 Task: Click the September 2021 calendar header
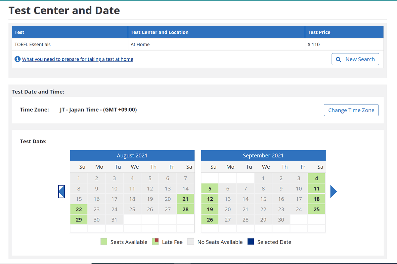[263, 155]
